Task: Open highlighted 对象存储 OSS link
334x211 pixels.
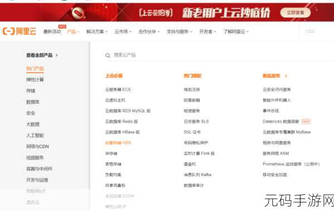Action: (x=118, y=143)
